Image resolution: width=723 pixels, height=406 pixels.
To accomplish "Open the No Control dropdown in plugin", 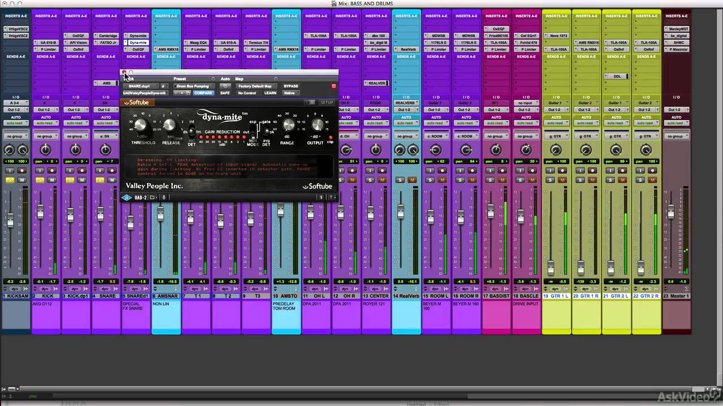I will pyautogui.click(x=247, y=93).
